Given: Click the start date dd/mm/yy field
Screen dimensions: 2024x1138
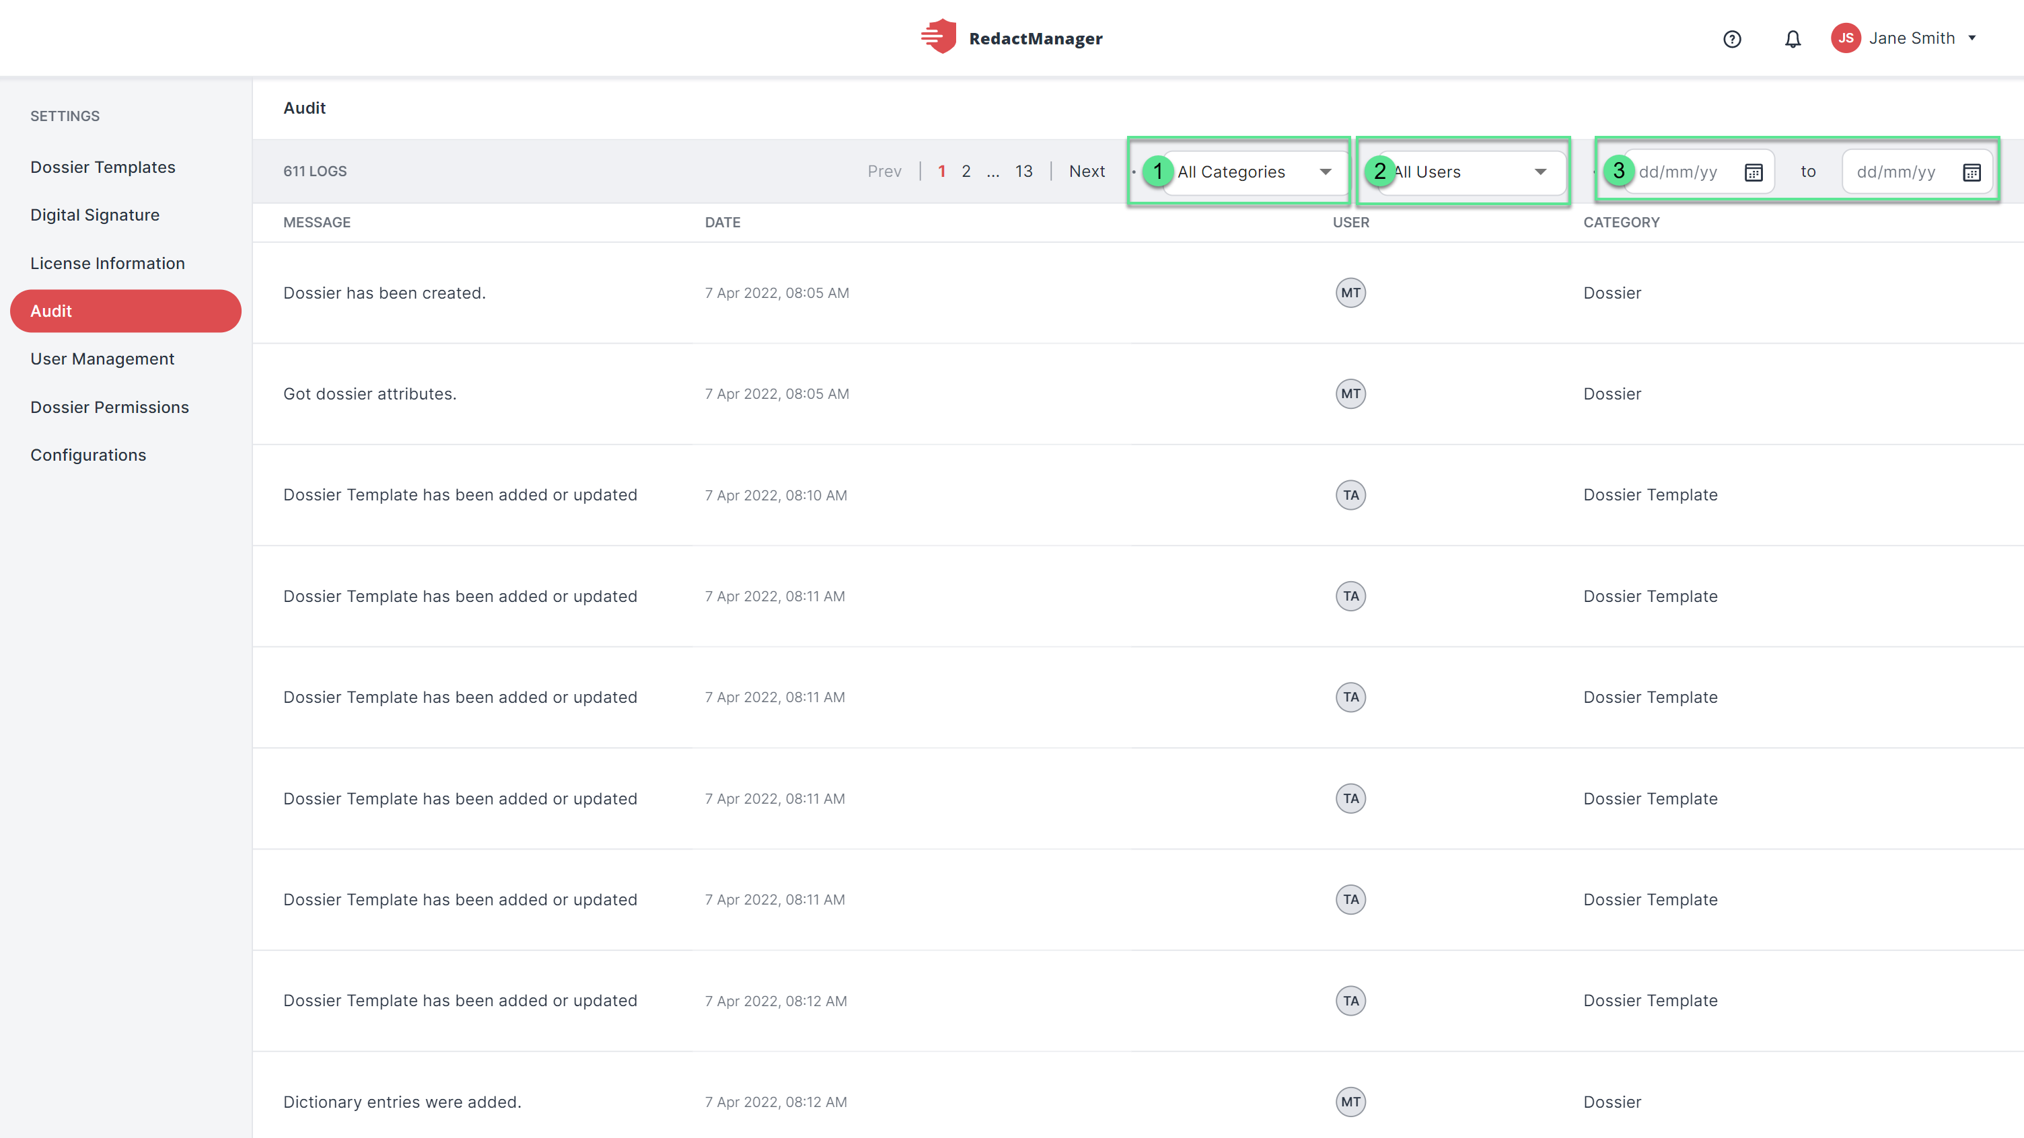Looking at the screenshot, I should click(1699, 172).
